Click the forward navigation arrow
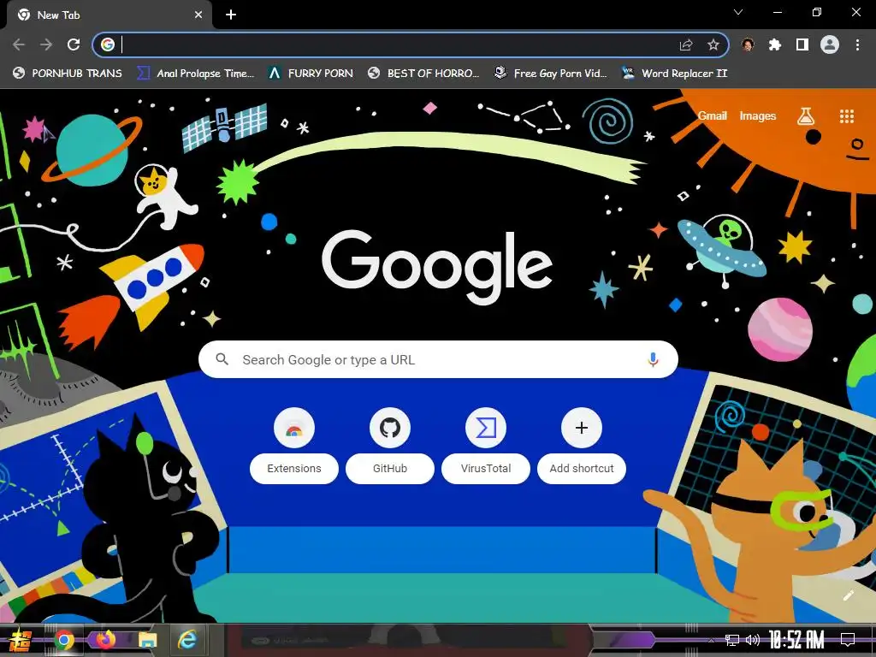This screenshot has width=876, height=657. 46,44
